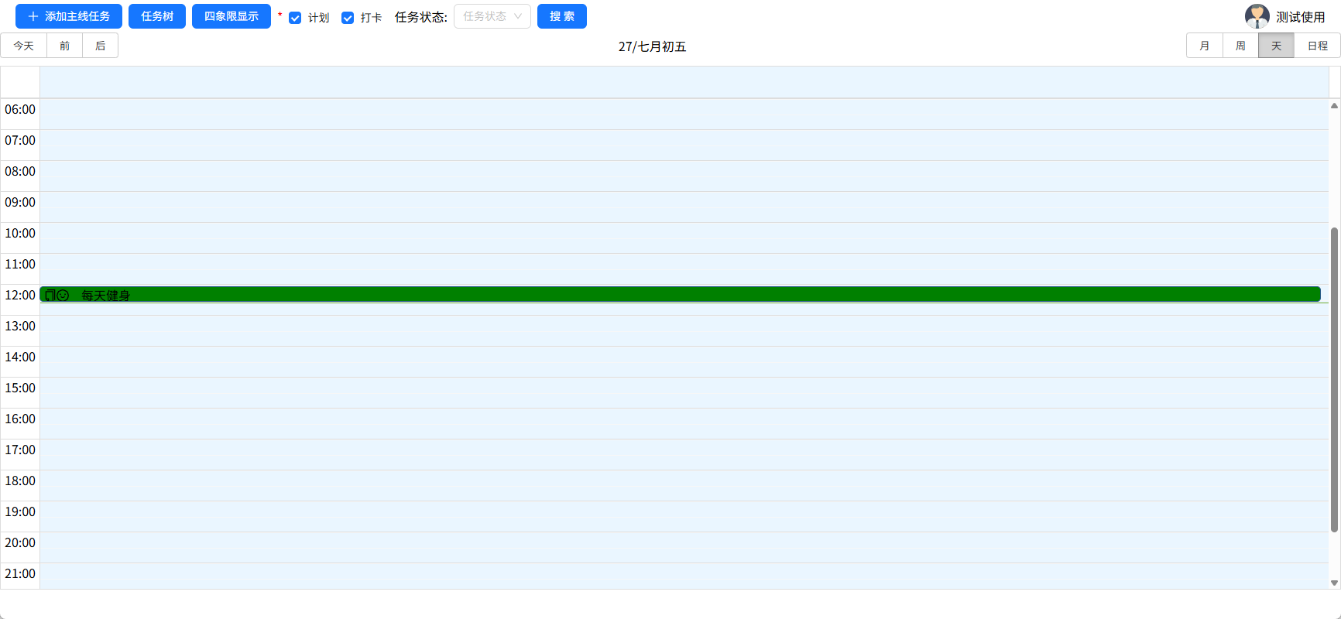1341x619 pixels.
Task: Click the 07:00 time label
Action: [x=20, y=141]
